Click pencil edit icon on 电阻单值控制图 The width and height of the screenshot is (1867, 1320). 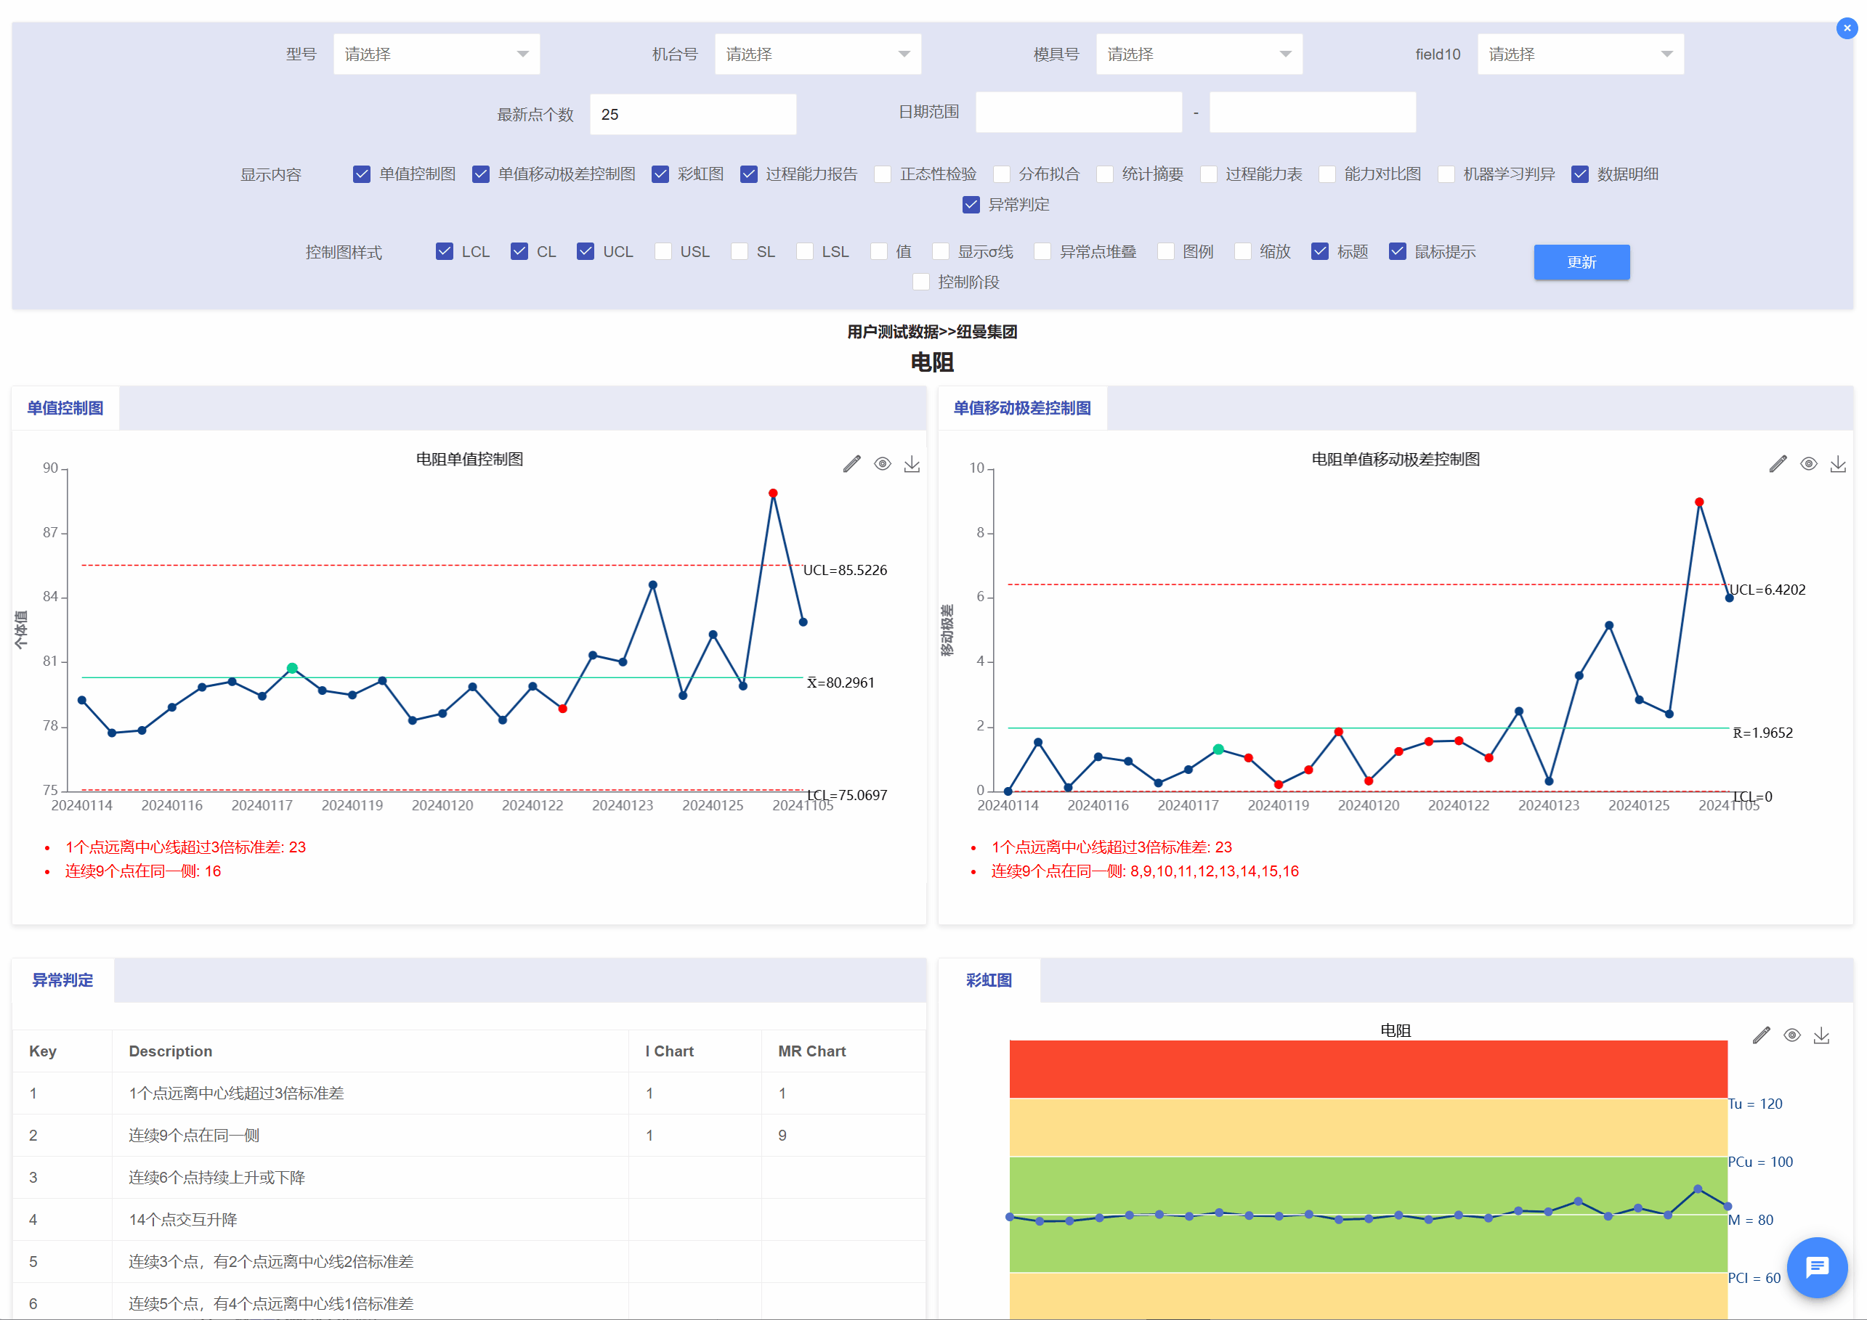[x=851, y=464]
